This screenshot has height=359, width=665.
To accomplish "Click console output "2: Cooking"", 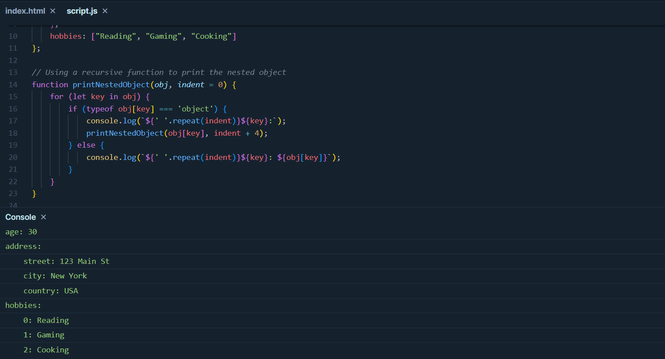I will point(46,350).
